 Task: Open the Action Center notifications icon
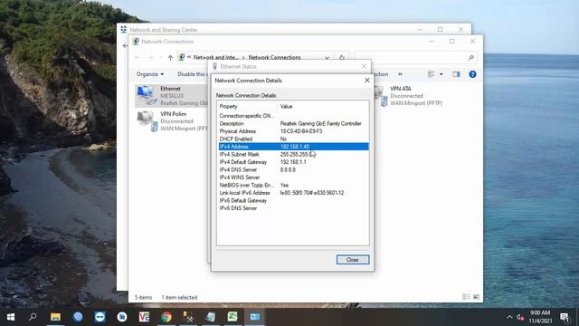565,317
